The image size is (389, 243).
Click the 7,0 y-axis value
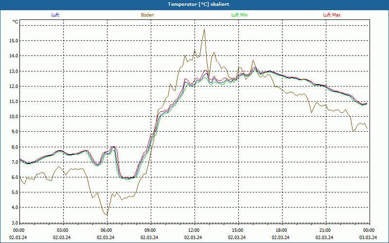point(15,162)
